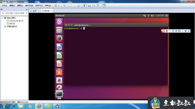Select 共享的虚拟机 in the library tree

[x=12, y=26]
